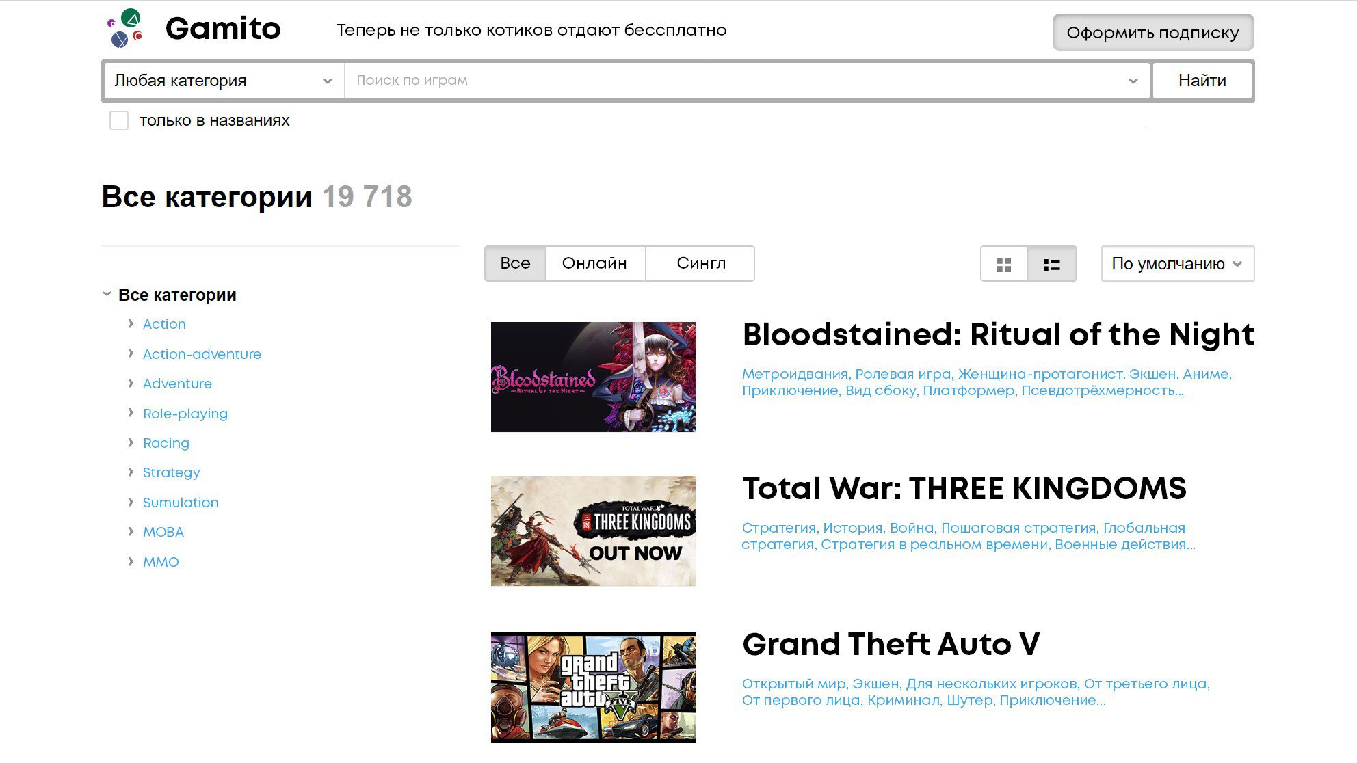Viewport: 1357px width, 763px height.
Task: Expand the MMO category chevron
Action: click(x=131, y=561)
